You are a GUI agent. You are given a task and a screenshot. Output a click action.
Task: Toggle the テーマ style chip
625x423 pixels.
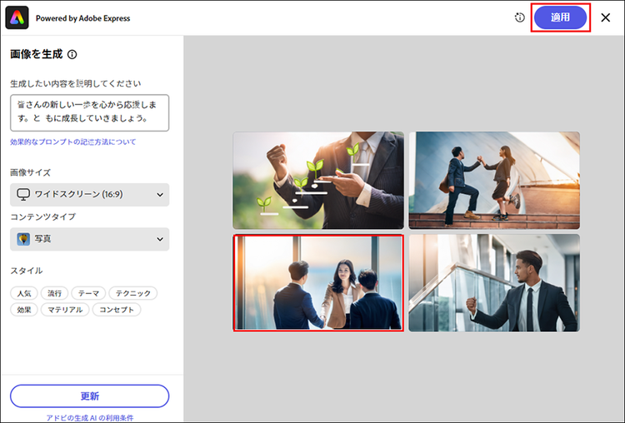click(x=88, y=293)
